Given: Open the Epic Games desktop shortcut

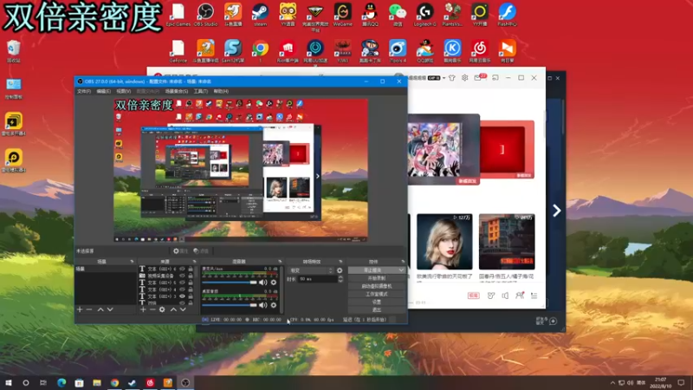Looking at the screenshot, I should point(178,15).
